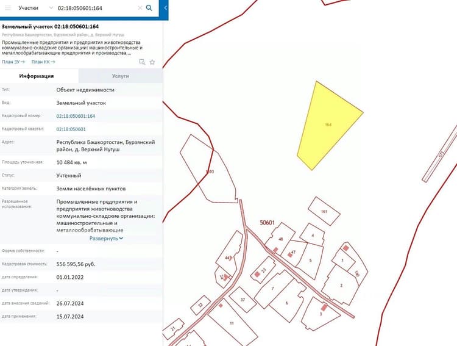Switch to the Информация tab
The width and height of the screenshot is (457, 346).
37,76
